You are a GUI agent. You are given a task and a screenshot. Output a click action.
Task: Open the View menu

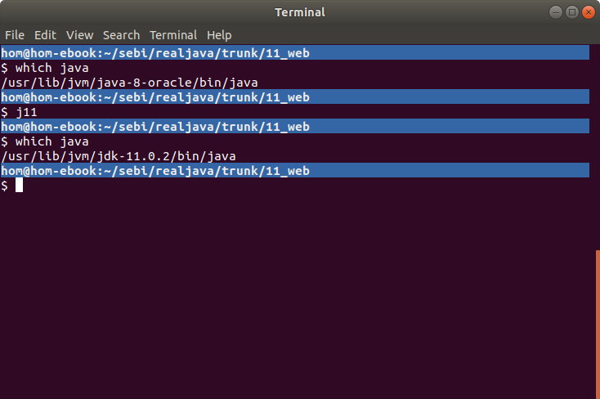point(79,35)
